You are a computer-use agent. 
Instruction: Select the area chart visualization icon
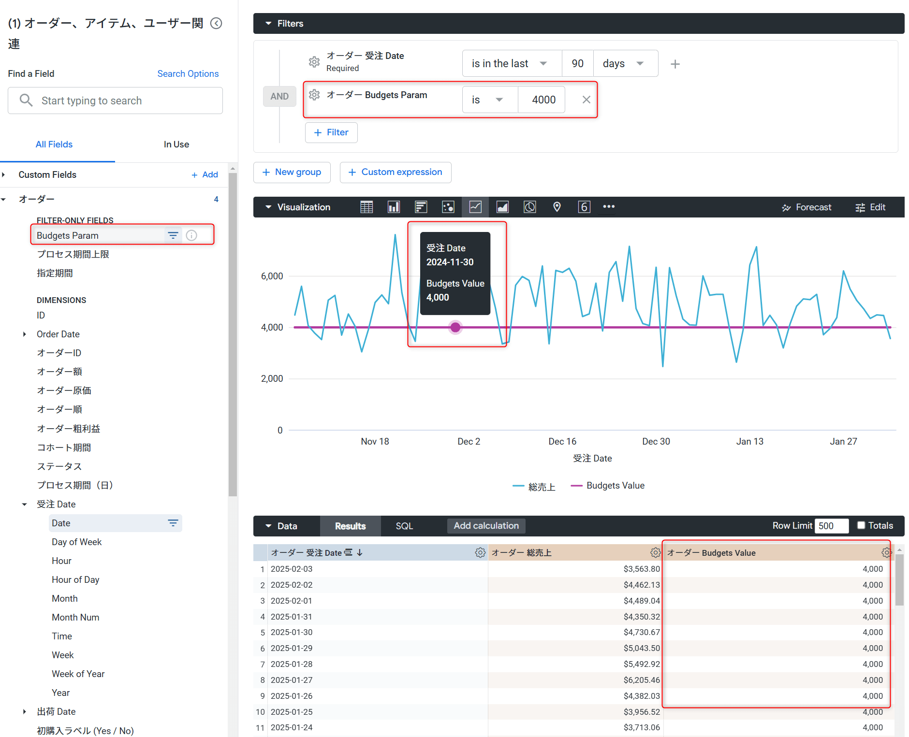click(x=503, y=207)
